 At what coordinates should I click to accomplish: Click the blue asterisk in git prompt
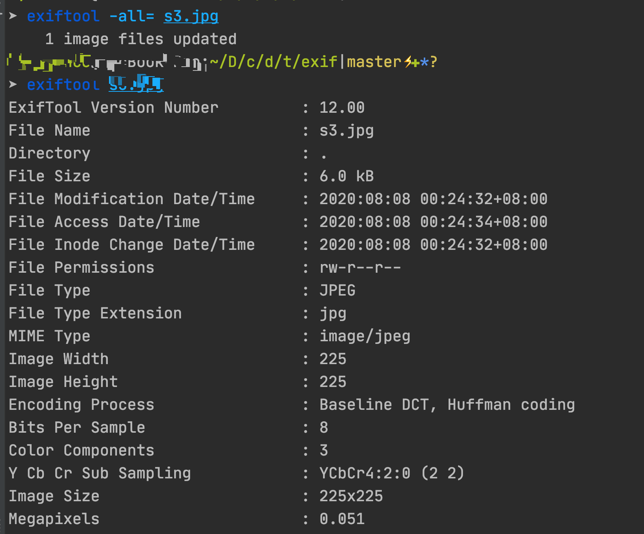tap(425, 62)
